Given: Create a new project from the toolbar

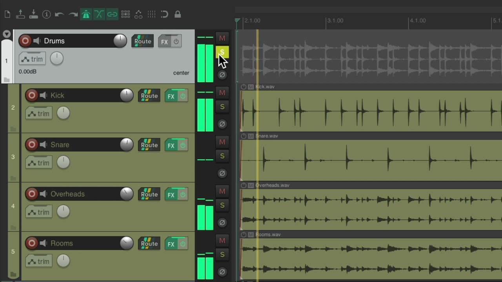Looking at the screenshot, I should [7, 14].
